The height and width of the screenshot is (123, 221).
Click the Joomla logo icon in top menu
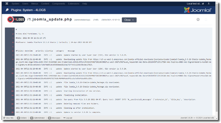tap(7, 4)
